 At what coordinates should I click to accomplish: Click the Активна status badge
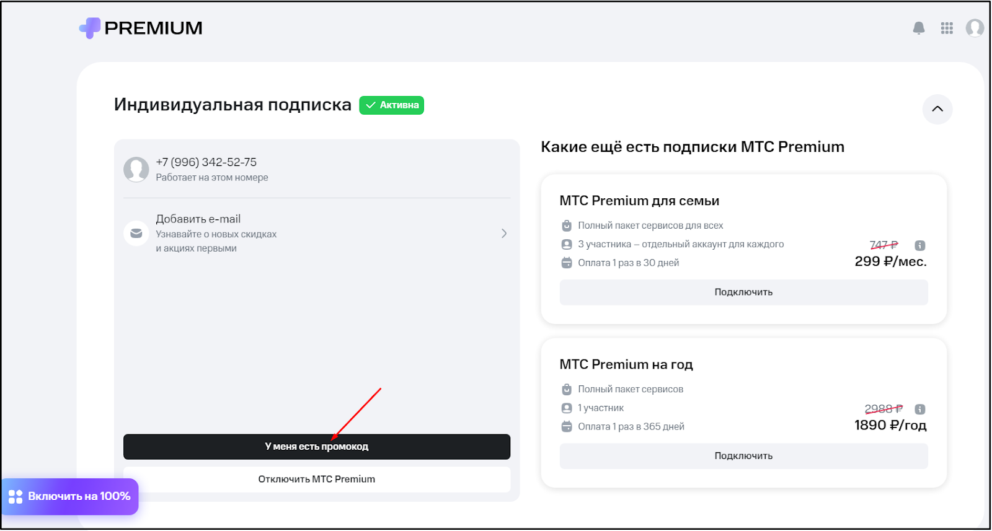[x=392, y=105]
